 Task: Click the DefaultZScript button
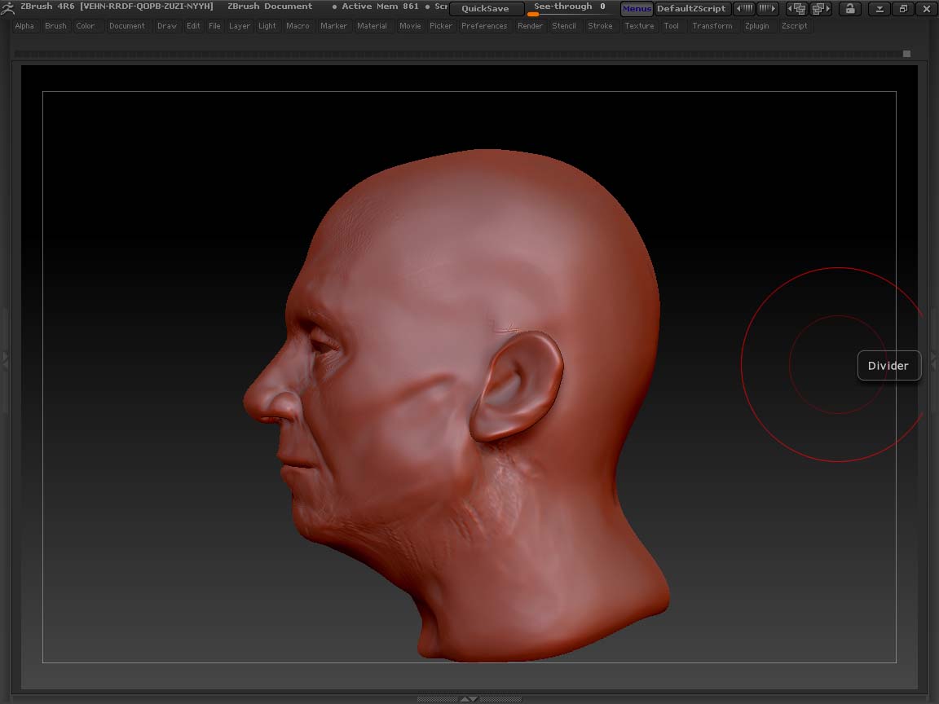(692, 8)
